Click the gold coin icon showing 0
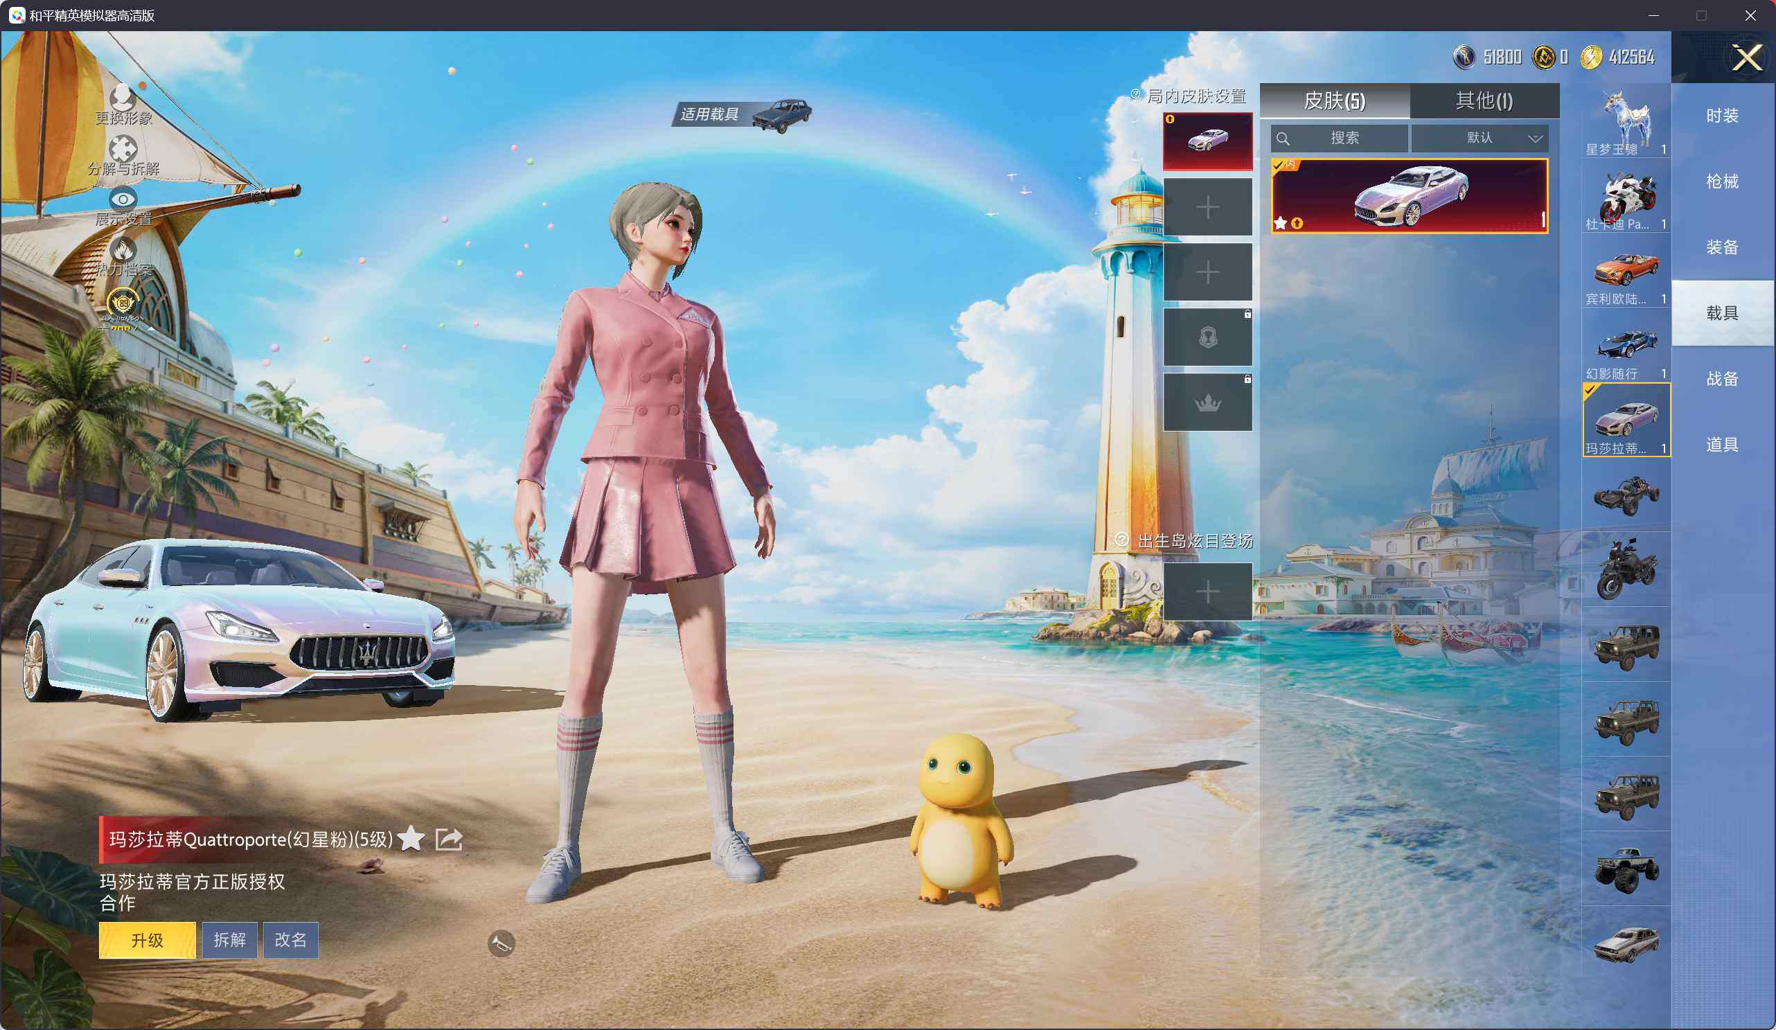 coord(1543,57)
